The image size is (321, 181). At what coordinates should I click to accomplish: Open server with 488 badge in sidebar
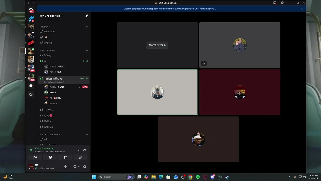(x=31, y=77)
